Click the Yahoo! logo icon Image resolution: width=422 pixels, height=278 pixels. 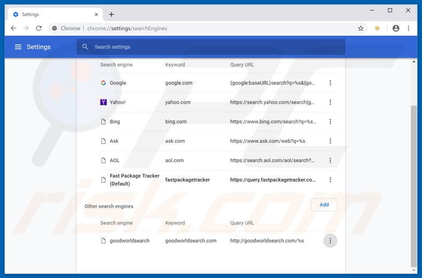103,102
